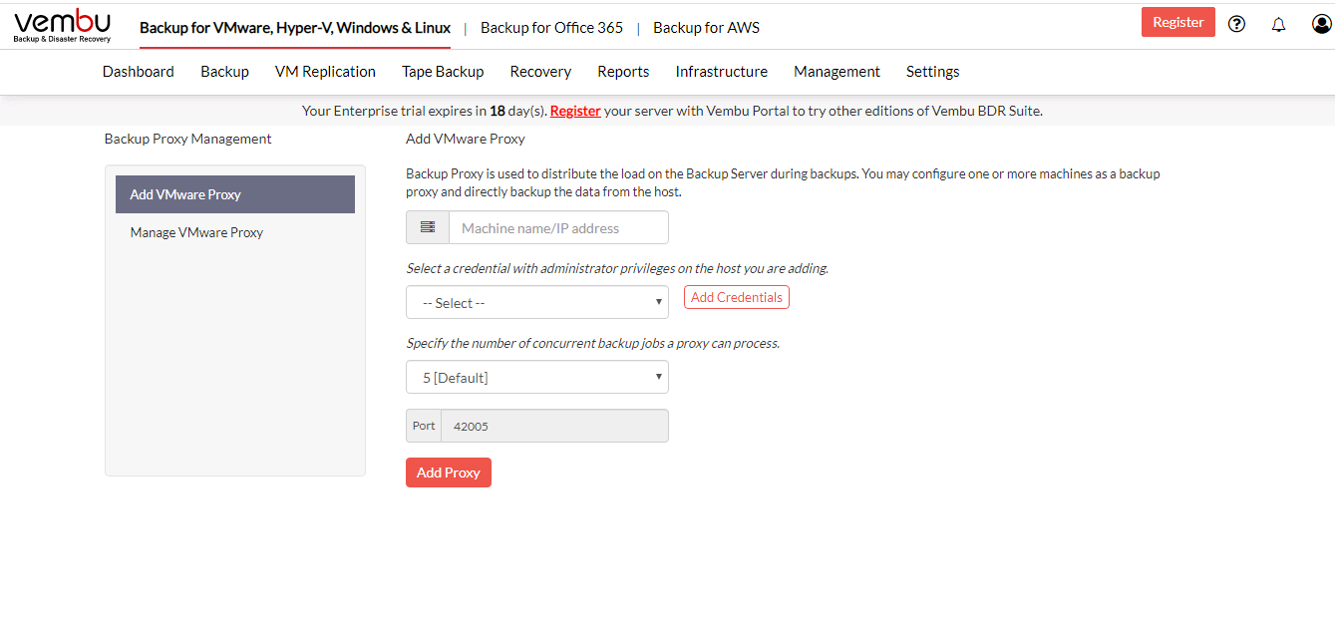This screenshot has width=1335, height=625.
Task: Click the Port 42005 field
Action: (554, 426)
